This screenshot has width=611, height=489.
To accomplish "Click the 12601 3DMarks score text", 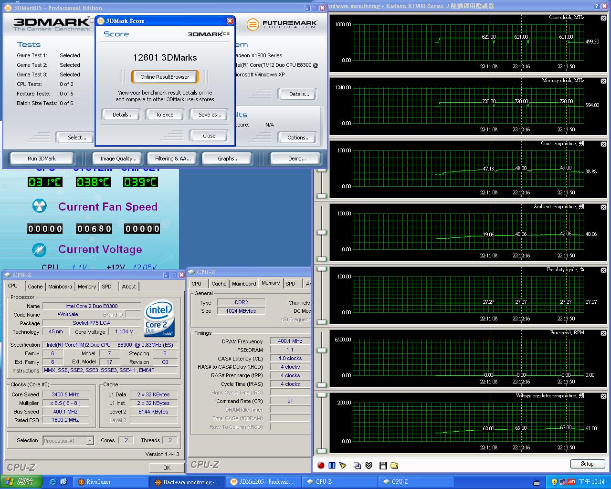I will tap(165, 57).
